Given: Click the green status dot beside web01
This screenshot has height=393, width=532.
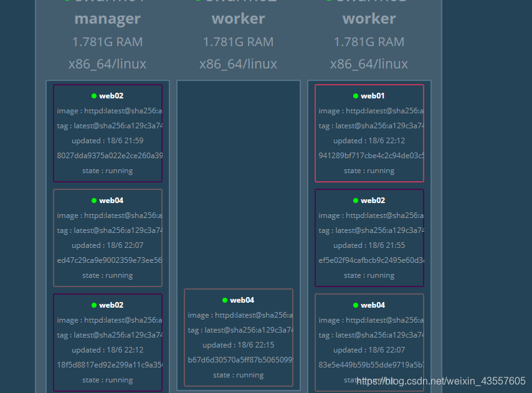Looking at the screenshot, I should click(x=356, y=96).
